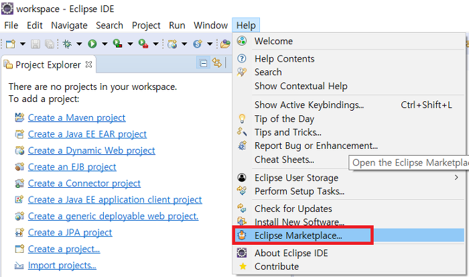Click the Save All toolbar icon

pyautogui.click(x=49, y=44)
